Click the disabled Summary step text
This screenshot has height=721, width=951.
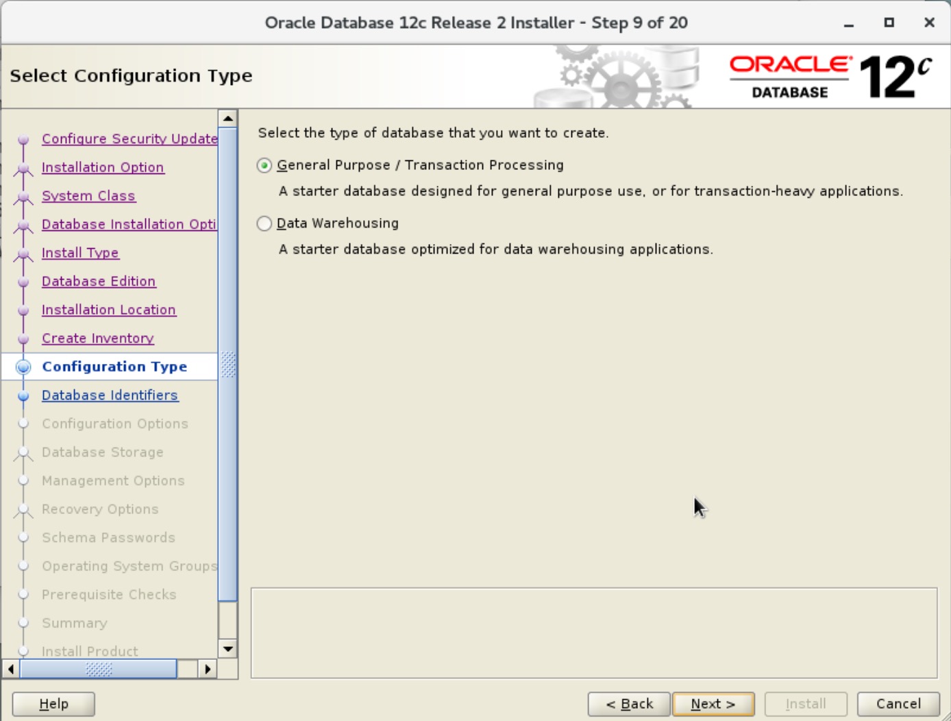tap(75, 623)
